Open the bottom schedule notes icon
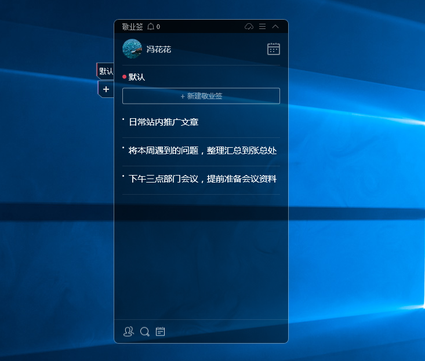This screenshot has height=361, width=425. pyautogui.click(x=161, y=331)
